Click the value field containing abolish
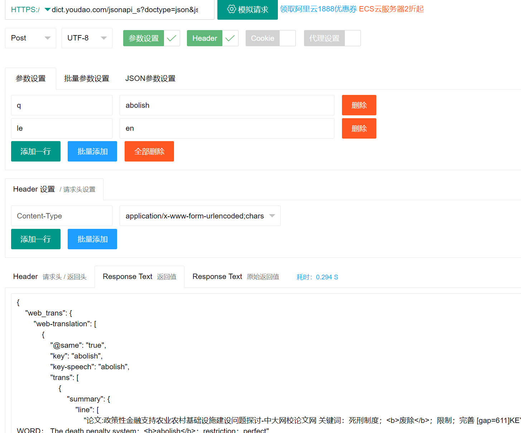 coord(227,105)
